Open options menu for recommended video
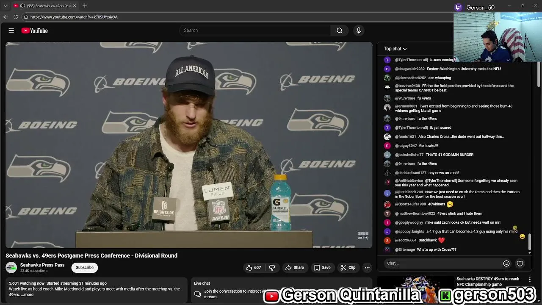The width and height of the screenshot is (542, 305). (530, 280)
